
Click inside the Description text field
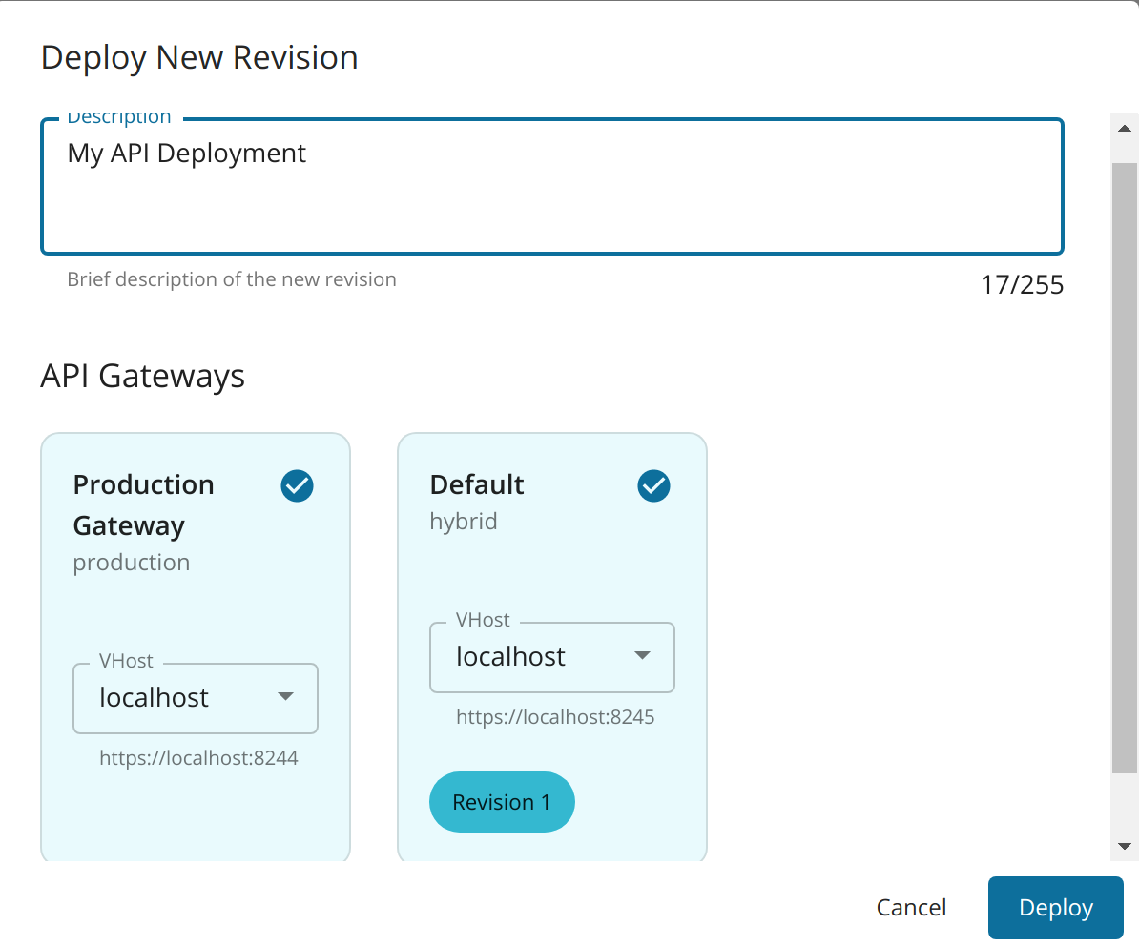point(551,186)
